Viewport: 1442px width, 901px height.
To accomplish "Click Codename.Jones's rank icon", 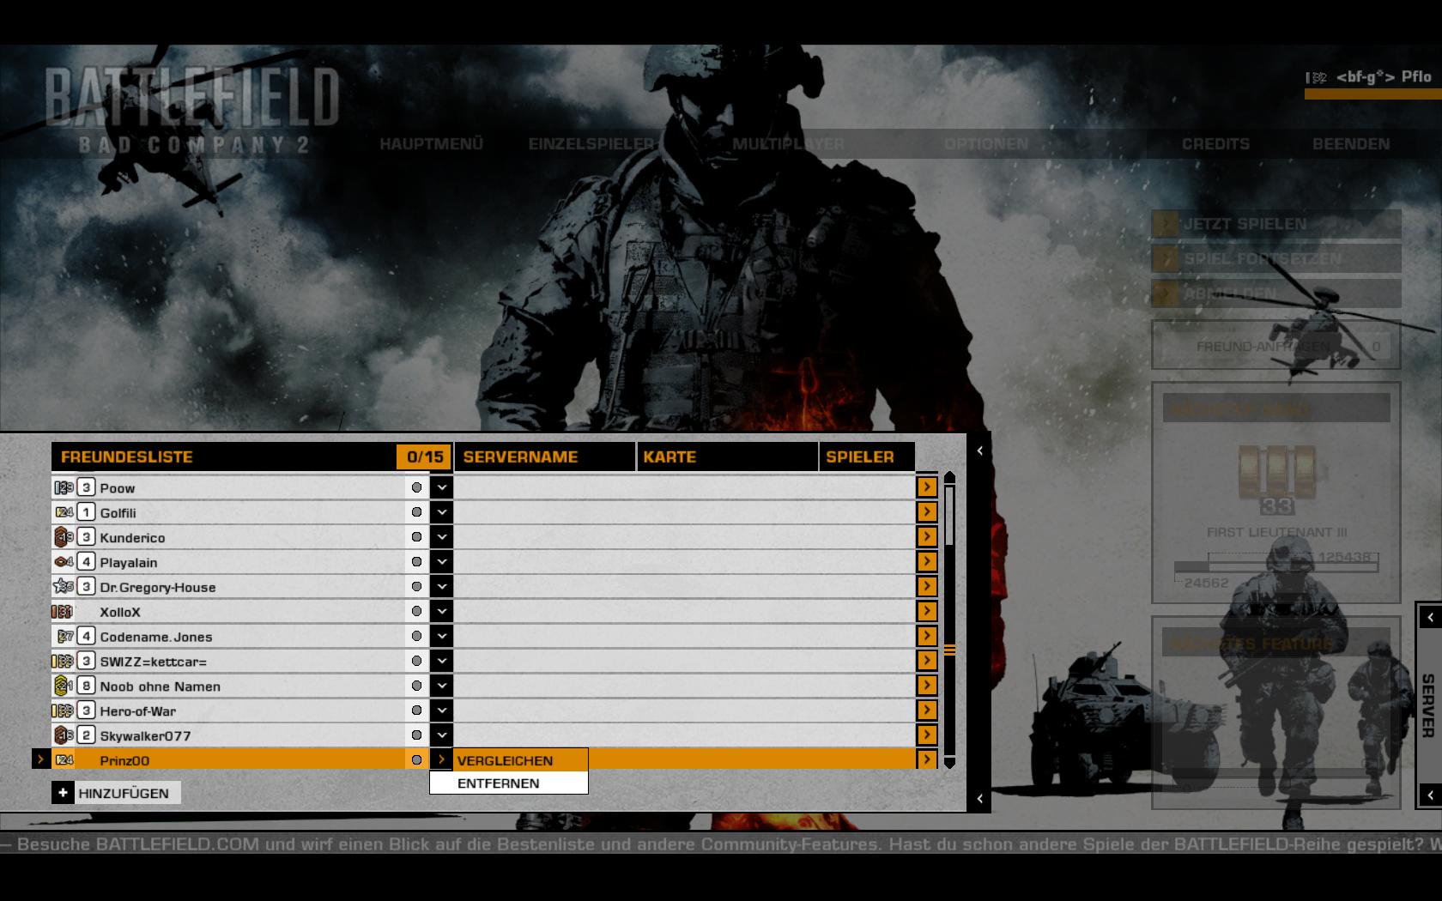I will coord(65,637).
